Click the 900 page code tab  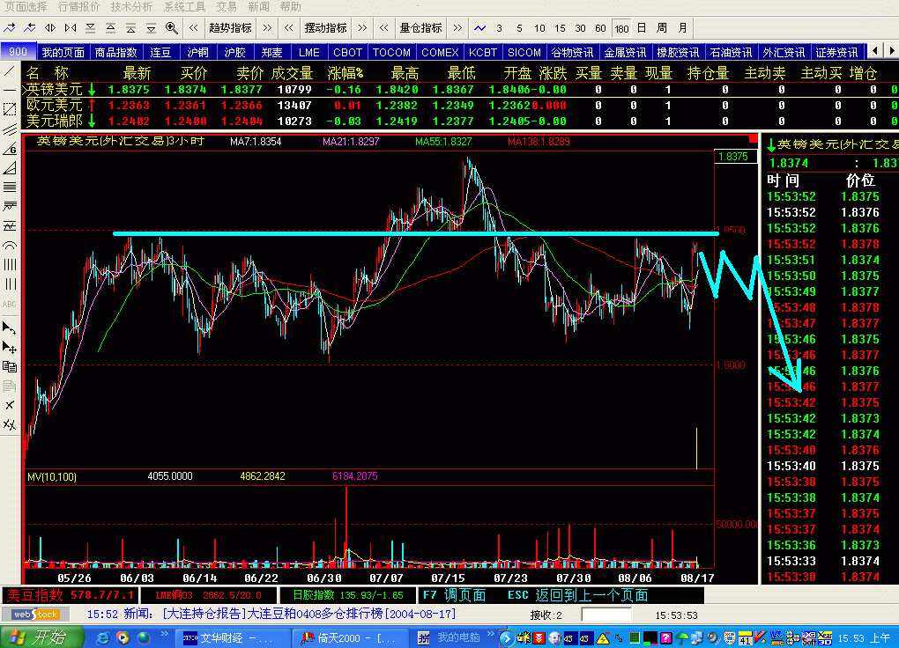coord(19,52)
